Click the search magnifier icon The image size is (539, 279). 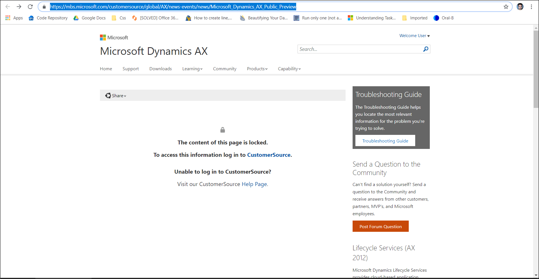point(426,49)
